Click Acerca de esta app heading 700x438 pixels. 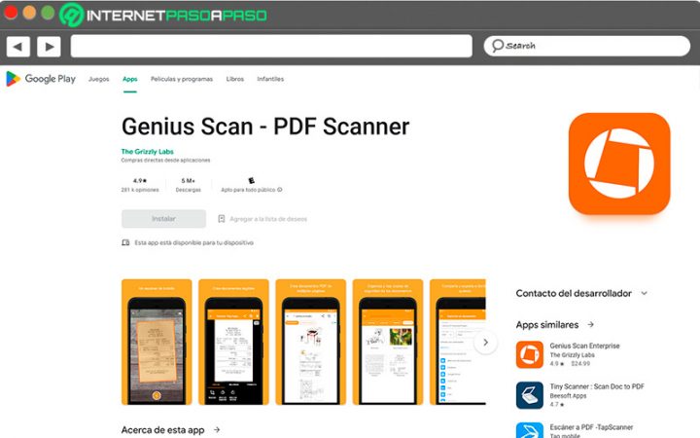pyautogui.click(x=163, y=430)
